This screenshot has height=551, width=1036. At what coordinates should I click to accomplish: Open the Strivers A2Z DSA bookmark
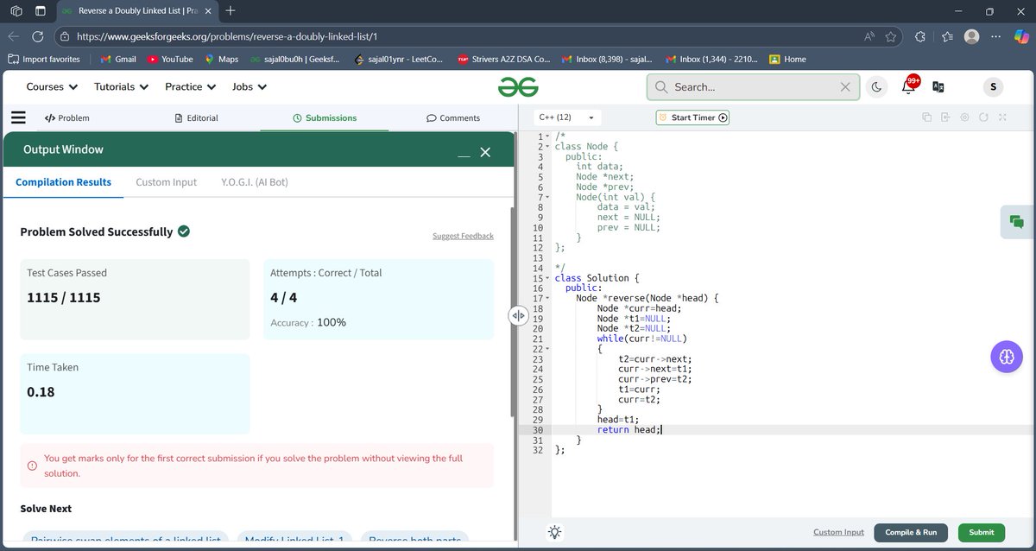pos(504,60)
